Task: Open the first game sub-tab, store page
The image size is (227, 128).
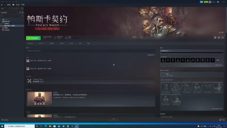Action: [x=30, y=44]
